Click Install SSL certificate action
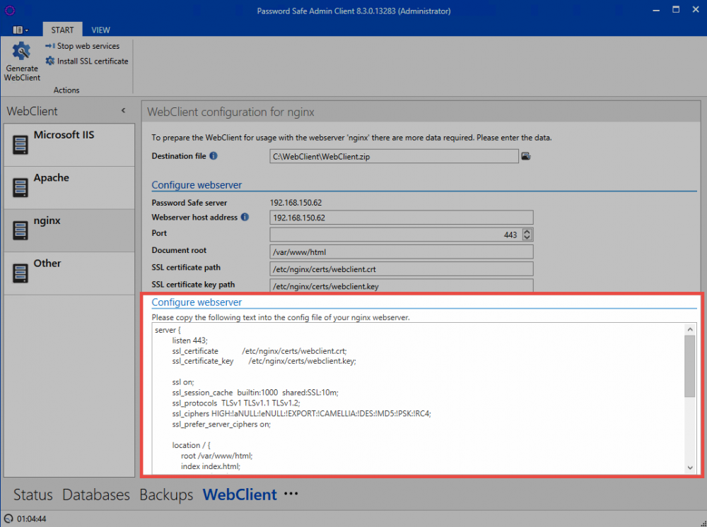This screenshot has height=527, width=707. pos(87,61)
